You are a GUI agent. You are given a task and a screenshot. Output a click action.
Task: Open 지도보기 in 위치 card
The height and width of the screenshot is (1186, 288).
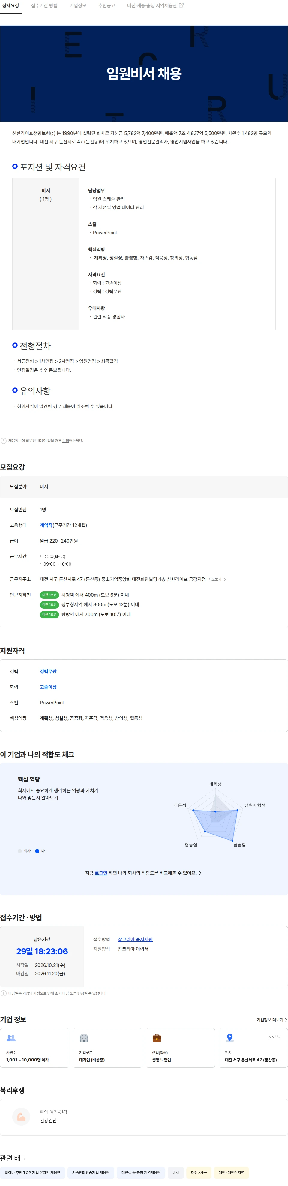tap(275, 1037)
